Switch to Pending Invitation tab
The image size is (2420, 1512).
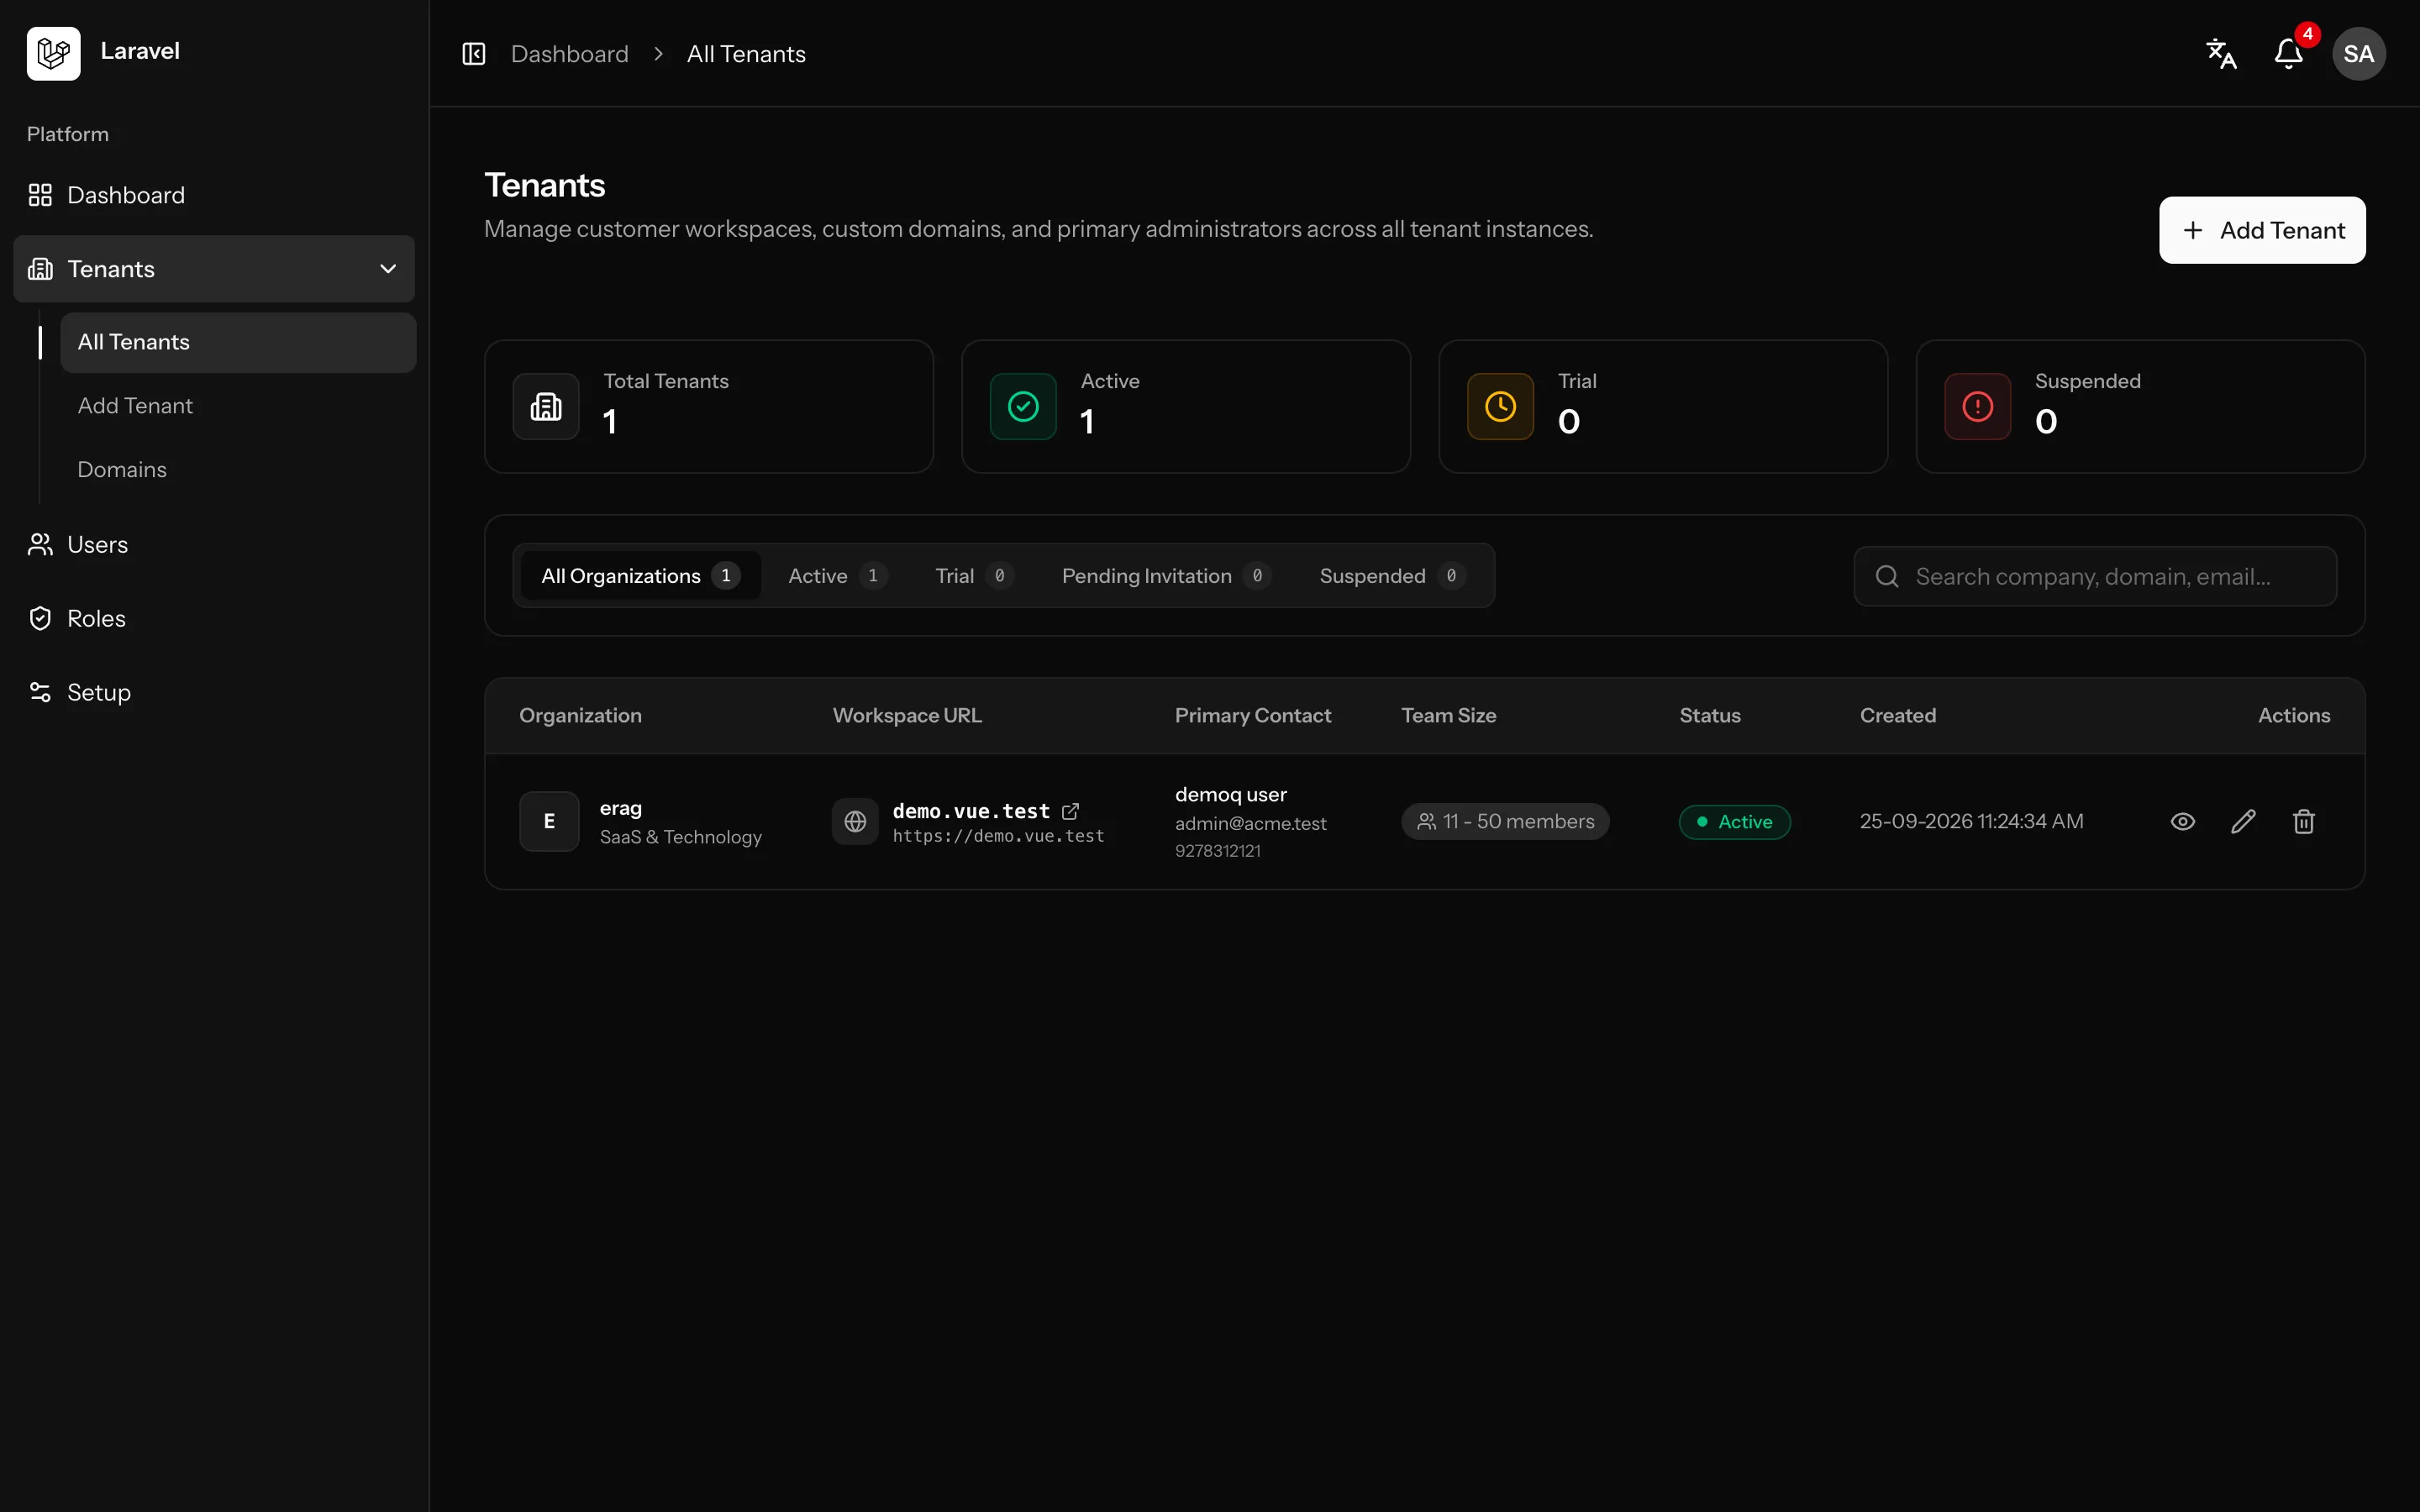pyautogui.click(x=1166, y=576)
